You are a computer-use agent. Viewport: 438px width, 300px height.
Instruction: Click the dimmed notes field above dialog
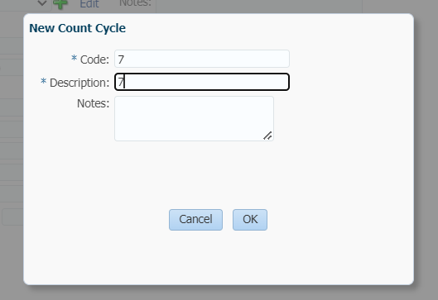[x=259, y=6]
